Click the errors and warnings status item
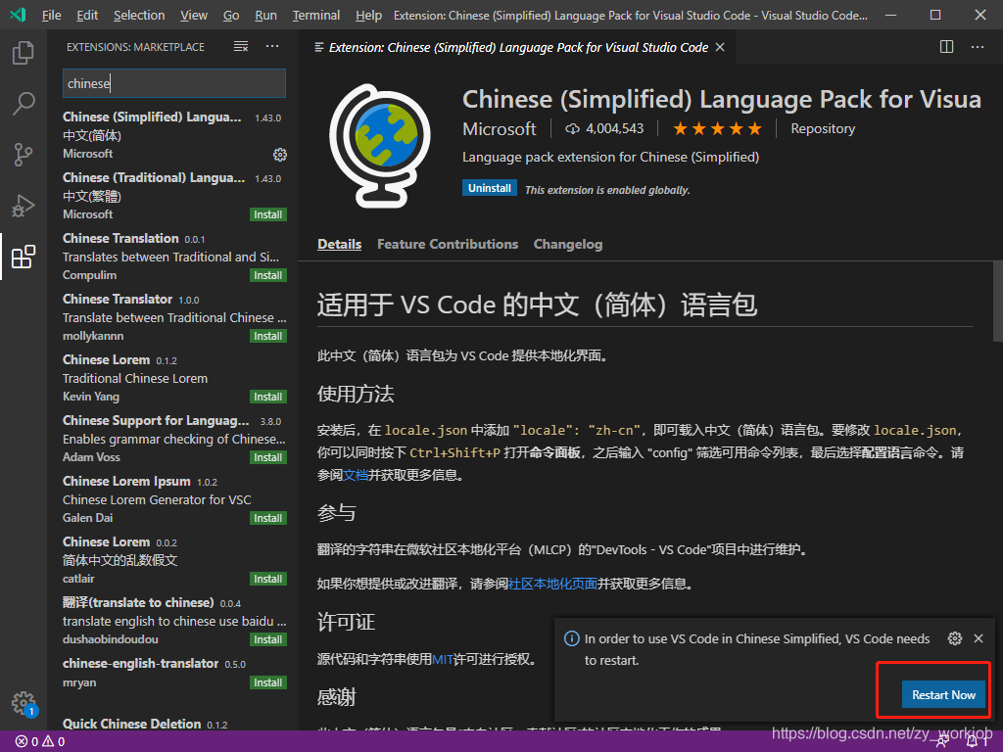 tap(39, 742)
